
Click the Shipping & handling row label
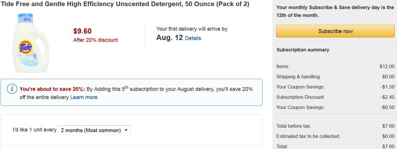coord(299,77)
